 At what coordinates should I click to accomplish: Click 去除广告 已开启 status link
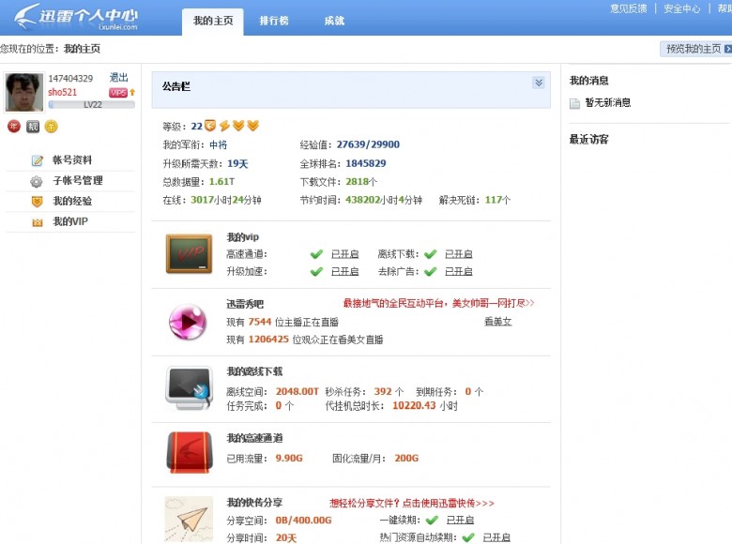coord(458,272)
